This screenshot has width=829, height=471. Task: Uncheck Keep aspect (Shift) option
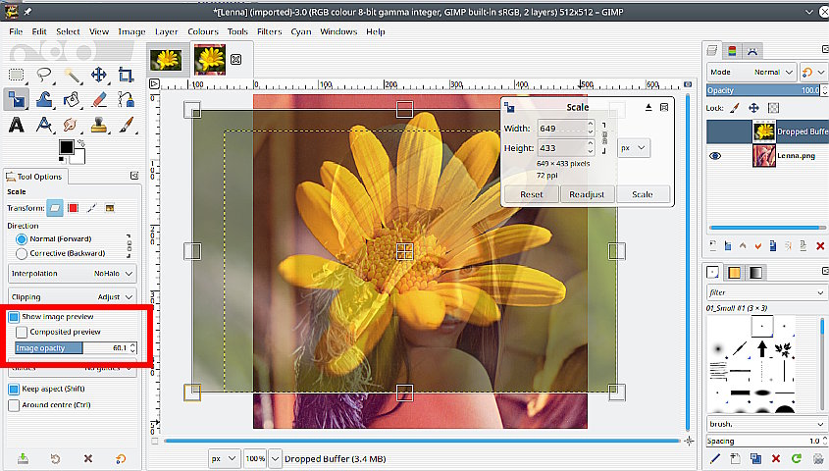pos(14,389)
